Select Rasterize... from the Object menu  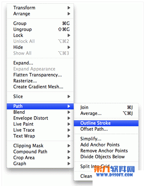40,81
